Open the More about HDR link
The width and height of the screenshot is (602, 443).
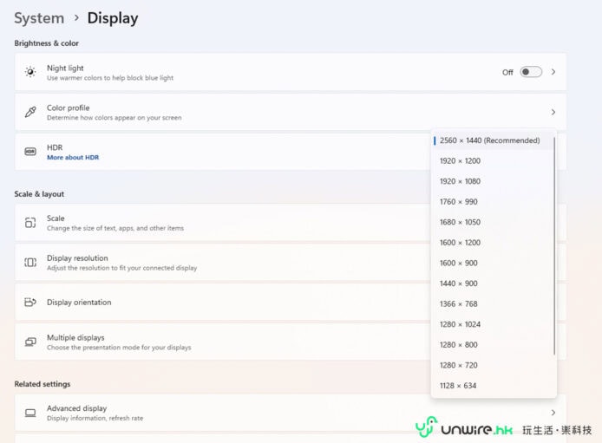(73, 158)
